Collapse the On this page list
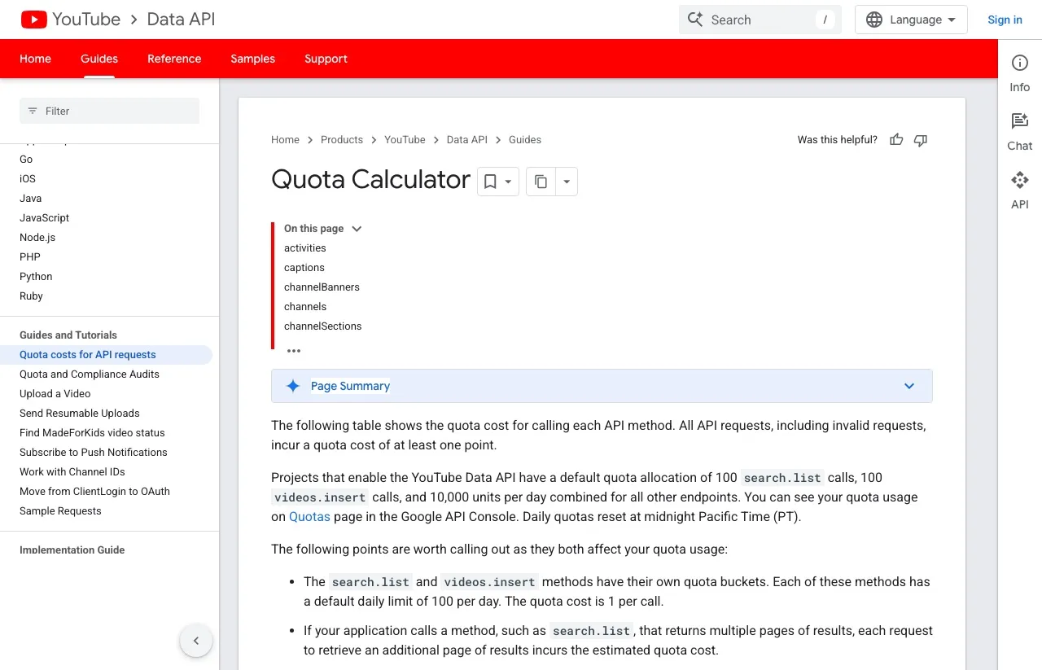Image resolution: width=1042 pixels, height=670 pixels. [356, 229]
